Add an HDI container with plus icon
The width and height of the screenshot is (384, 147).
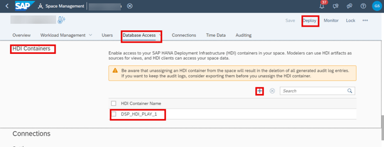coord(260,91)
